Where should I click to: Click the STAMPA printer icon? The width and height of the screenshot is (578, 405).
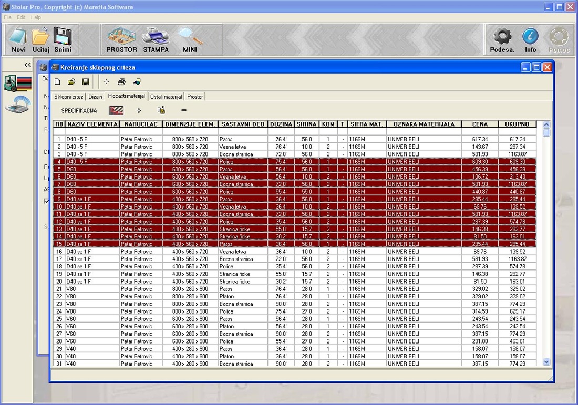tap(156, 40)
